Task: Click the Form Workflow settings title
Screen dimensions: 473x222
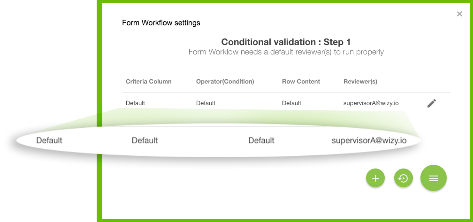Action: tap(161, 23)
